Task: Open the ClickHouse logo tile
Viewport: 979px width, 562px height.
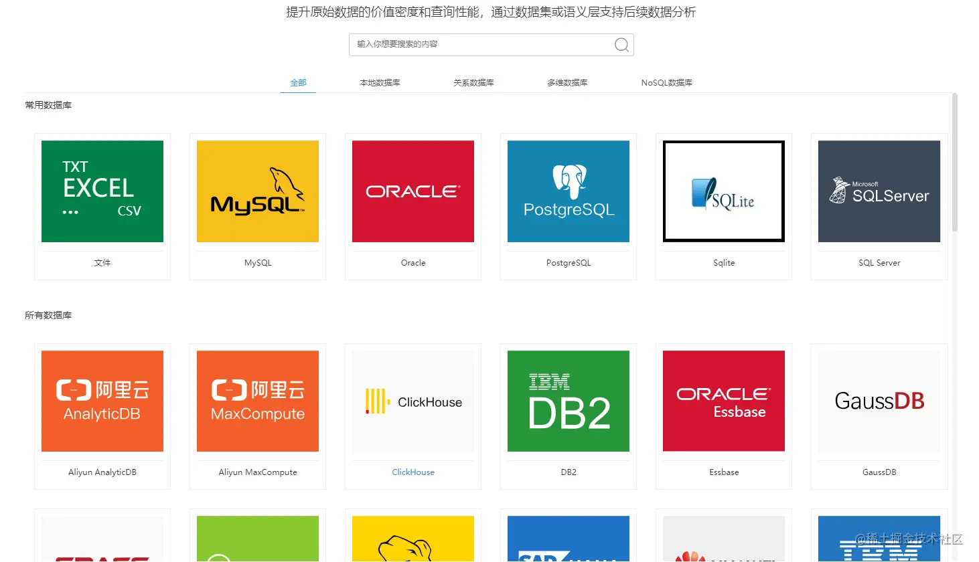Action: tap(413, 401)
